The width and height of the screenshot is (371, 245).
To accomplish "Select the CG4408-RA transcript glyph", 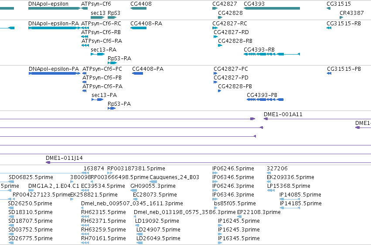I will [x=138, y=28].
